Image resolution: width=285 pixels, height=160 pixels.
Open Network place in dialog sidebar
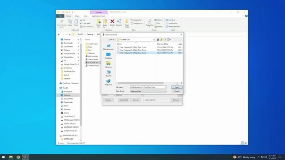[x=108, y=82]
